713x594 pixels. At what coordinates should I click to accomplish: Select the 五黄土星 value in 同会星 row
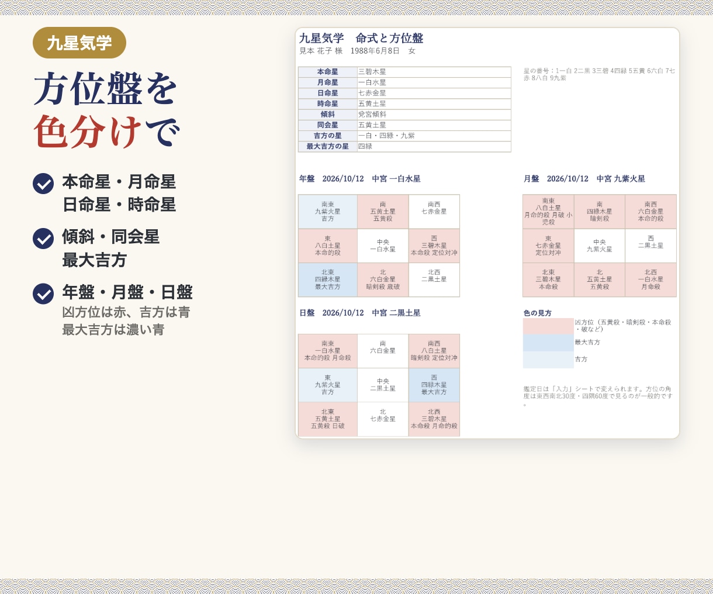434,125
